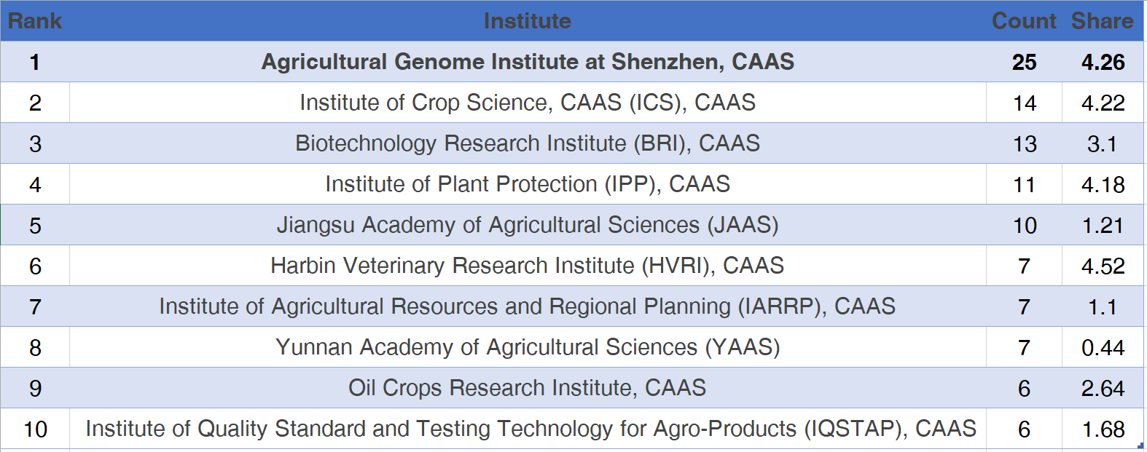Click the Institute column header
This screenshot has width=1147, height=452.
tap(527, 21)
